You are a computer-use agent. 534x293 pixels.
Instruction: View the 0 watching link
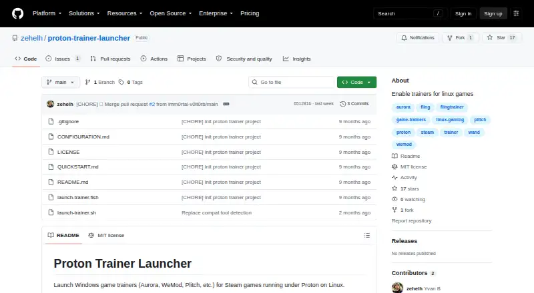[409, 200]
